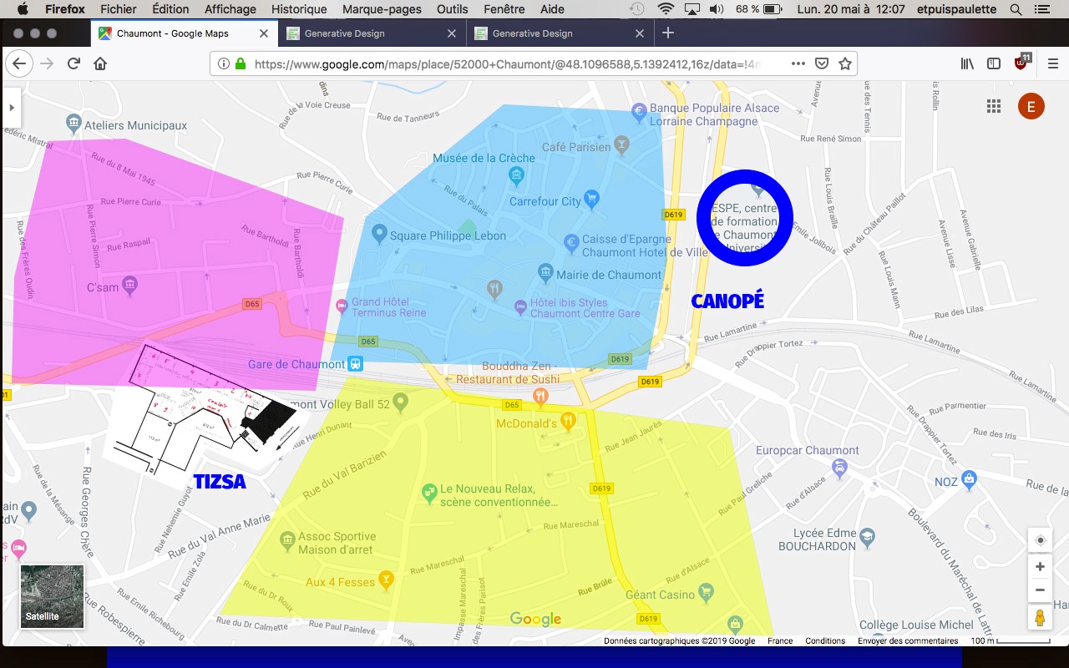Click the Musée de la Crèche pin
This screenshot has width=1069, height=668.
click(x=516, y=175)
